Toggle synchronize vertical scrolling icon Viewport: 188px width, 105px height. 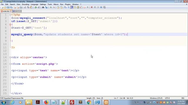click(x=58, y=7)
